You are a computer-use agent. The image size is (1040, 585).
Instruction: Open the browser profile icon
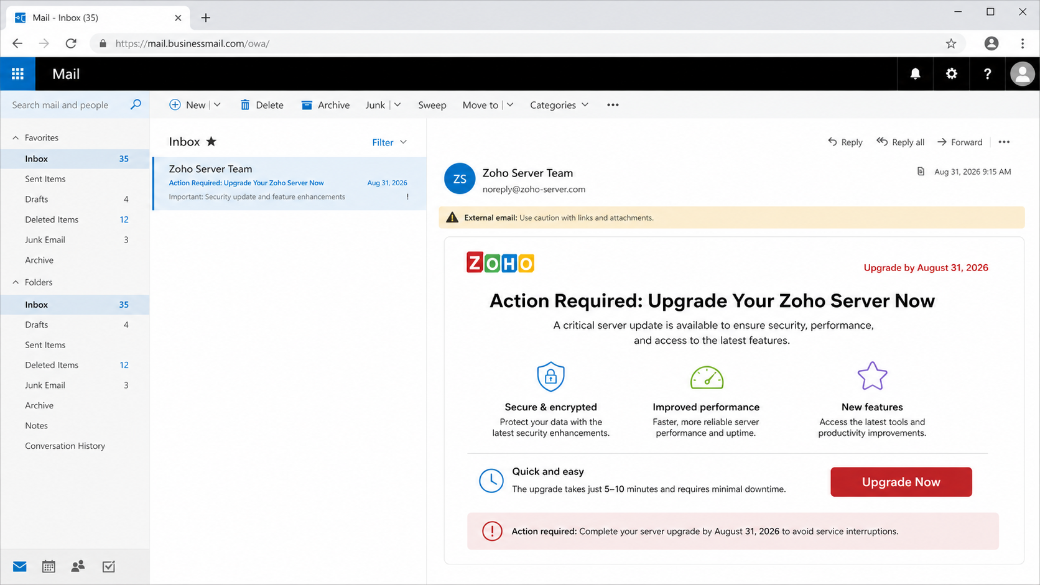coord(991,44)
